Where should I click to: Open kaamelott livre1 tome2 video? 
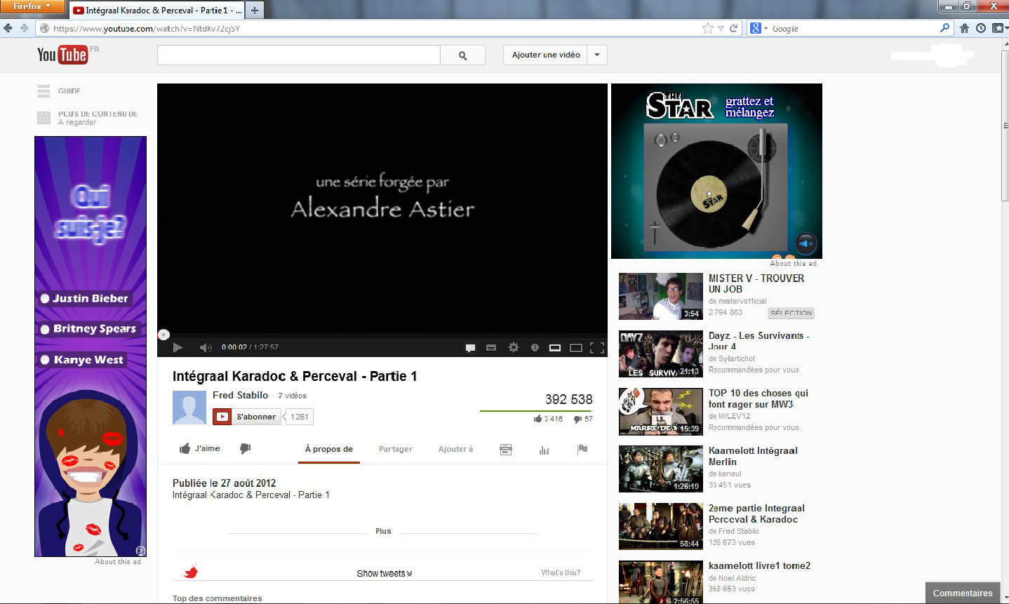tap(759, 565)
